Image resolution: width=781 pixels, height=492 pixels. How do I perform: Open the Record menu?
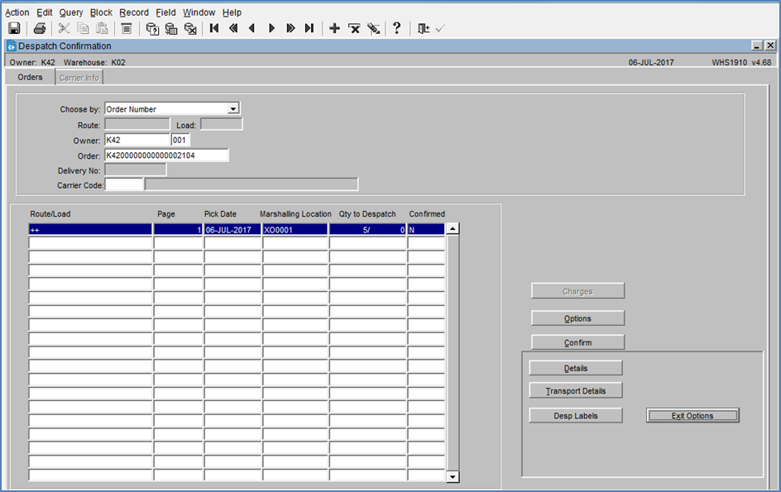coord(134,12)
